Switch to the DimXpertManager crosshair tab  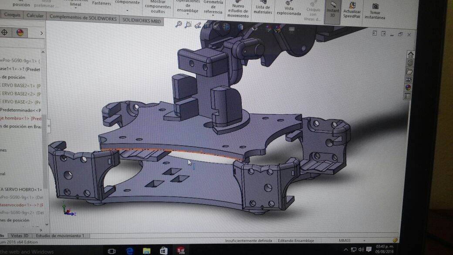(x=5, y=32)
